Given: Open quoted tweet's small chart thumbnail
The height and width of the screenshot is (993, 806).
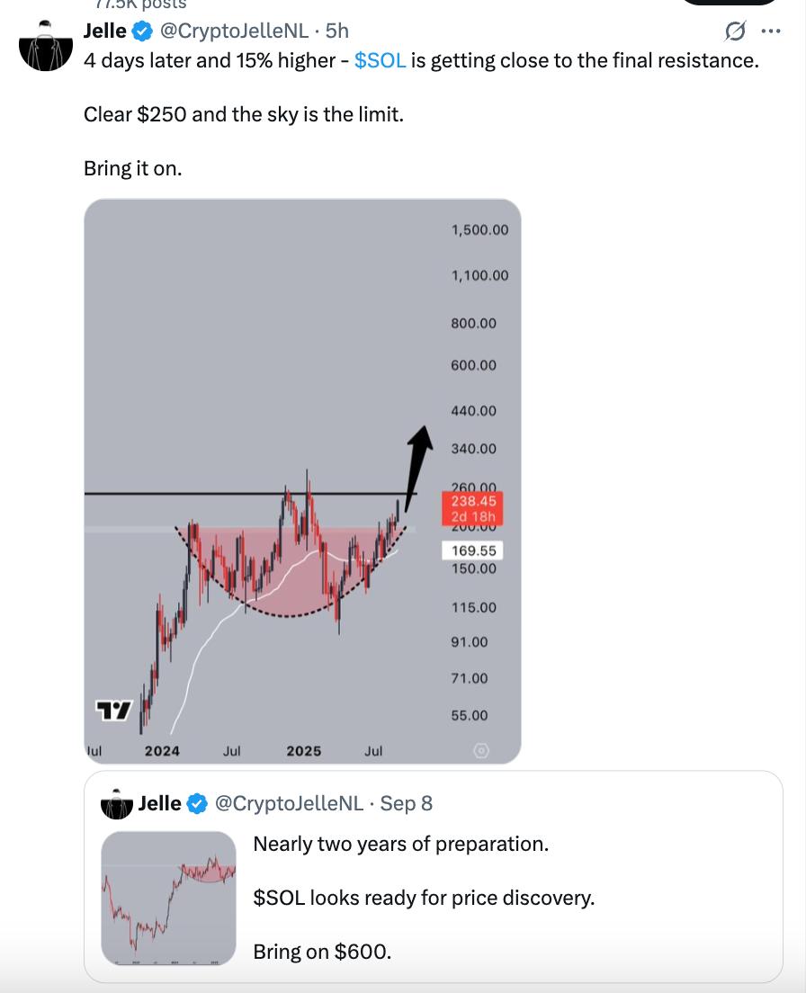Looking at the screenshot, I should point(168,898).
